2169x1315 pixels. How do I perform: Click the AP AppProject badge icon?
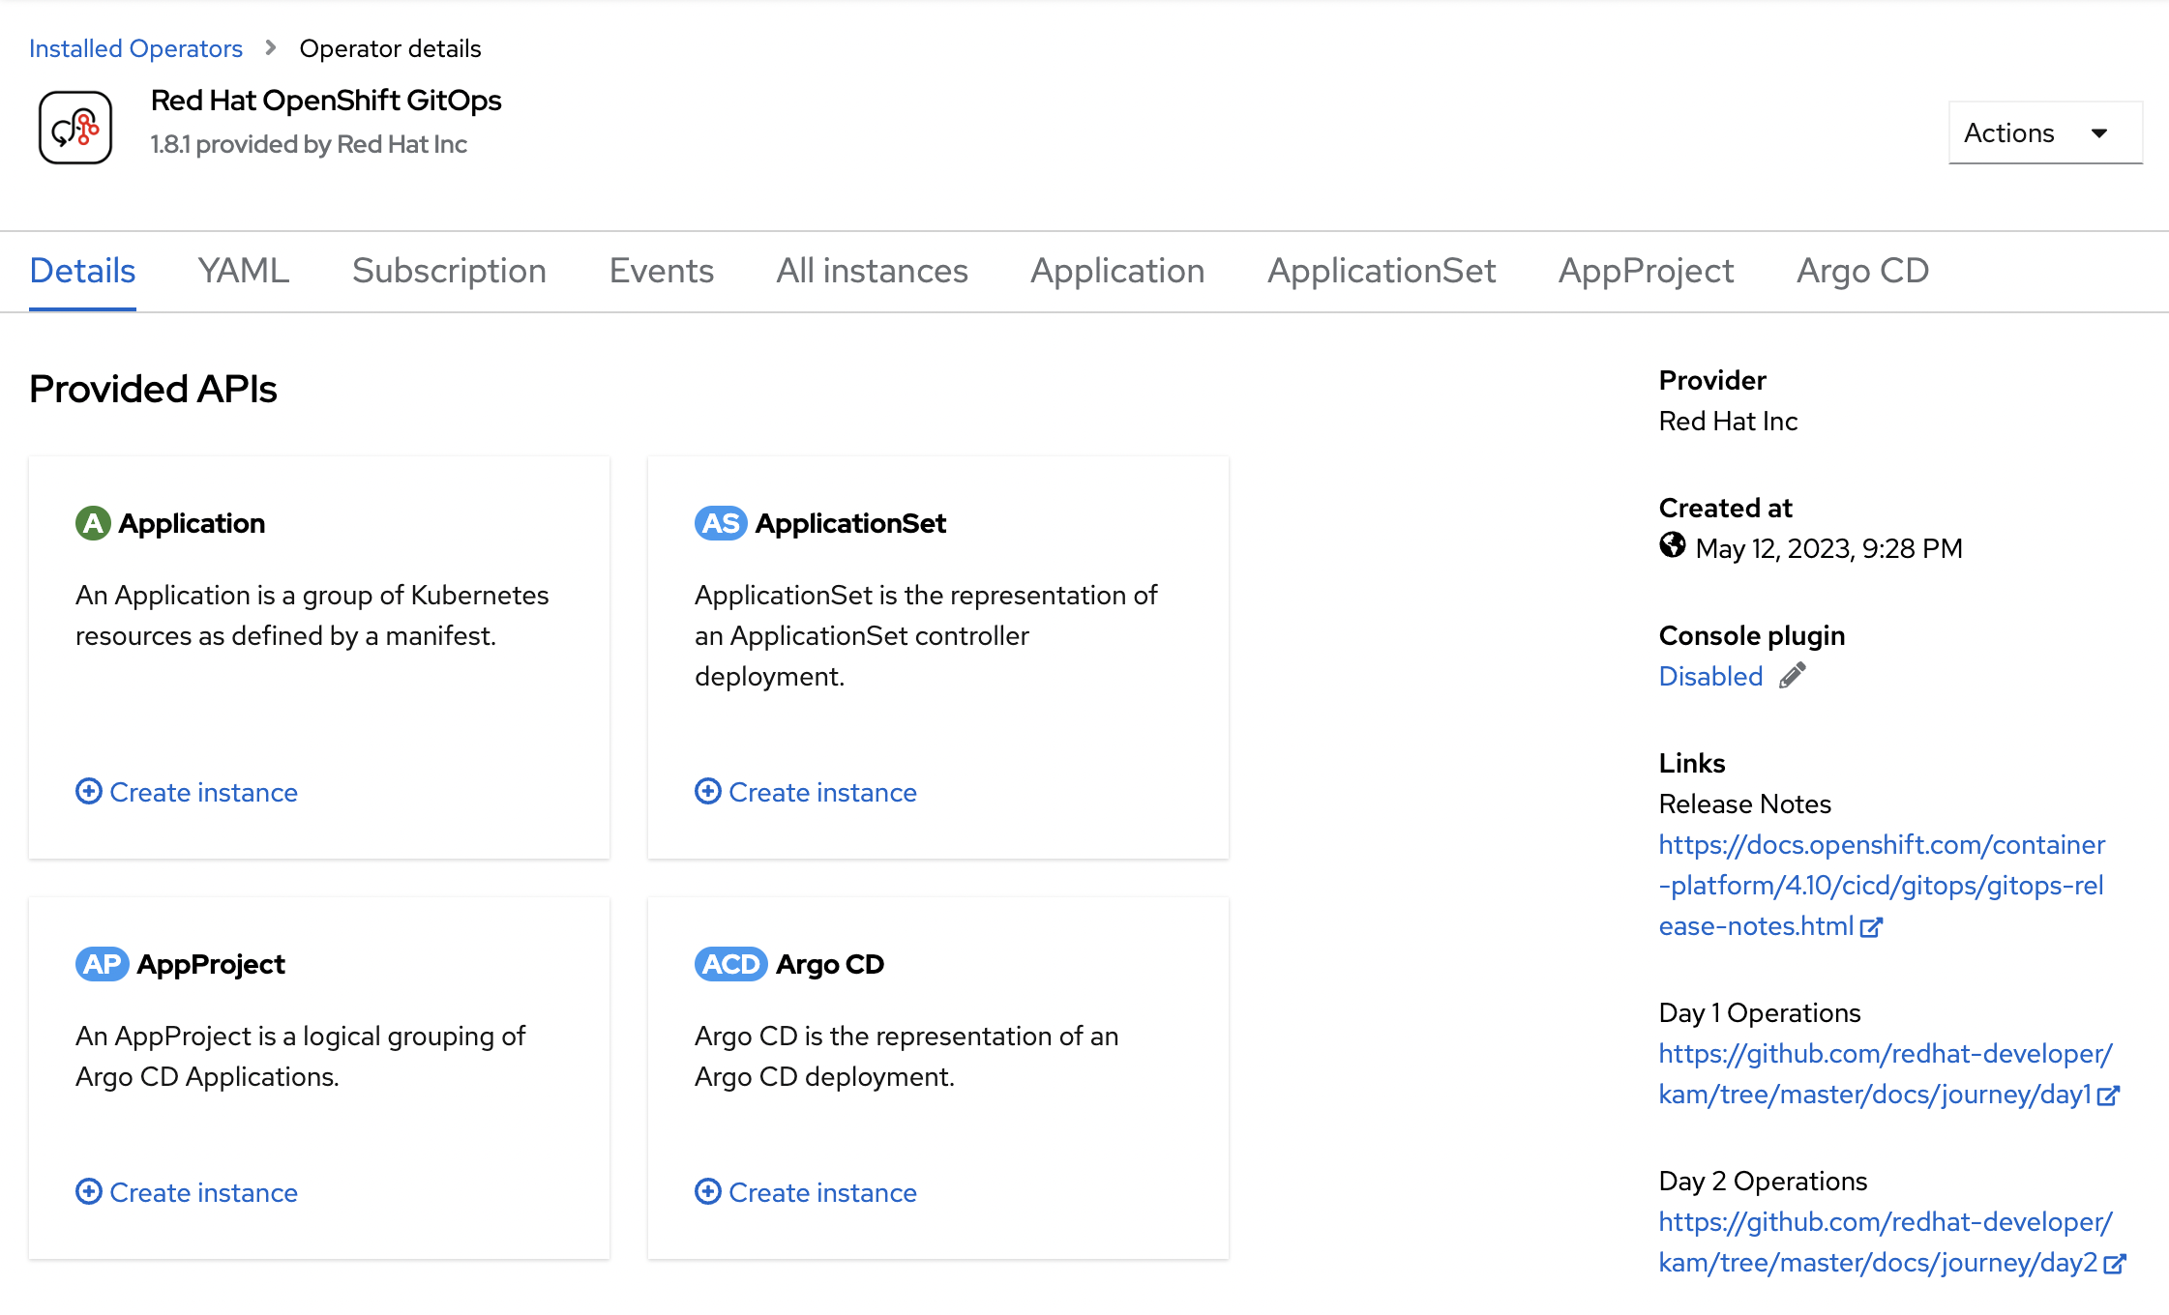(x=103, y=964)
